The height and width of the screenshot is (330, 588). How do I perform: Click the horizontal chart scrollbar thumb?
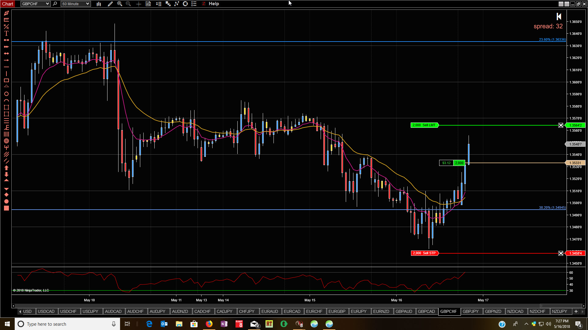click(x=560, y=306)
